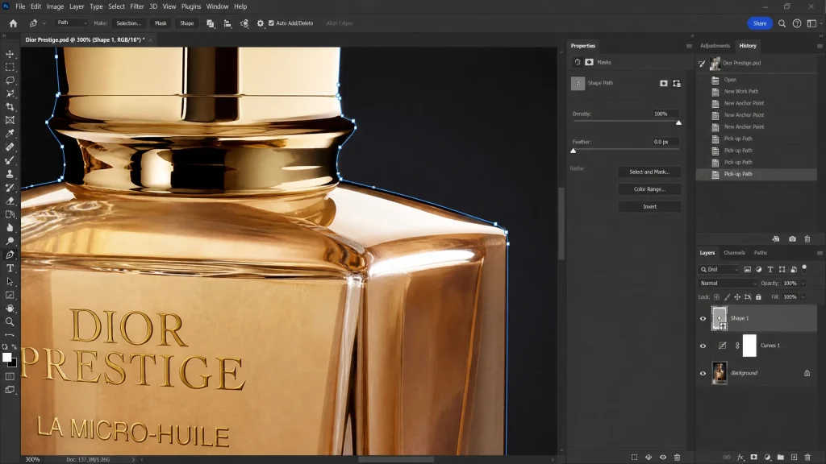
Task: Open the Plugins menu
Action: (x=190, y=6)
